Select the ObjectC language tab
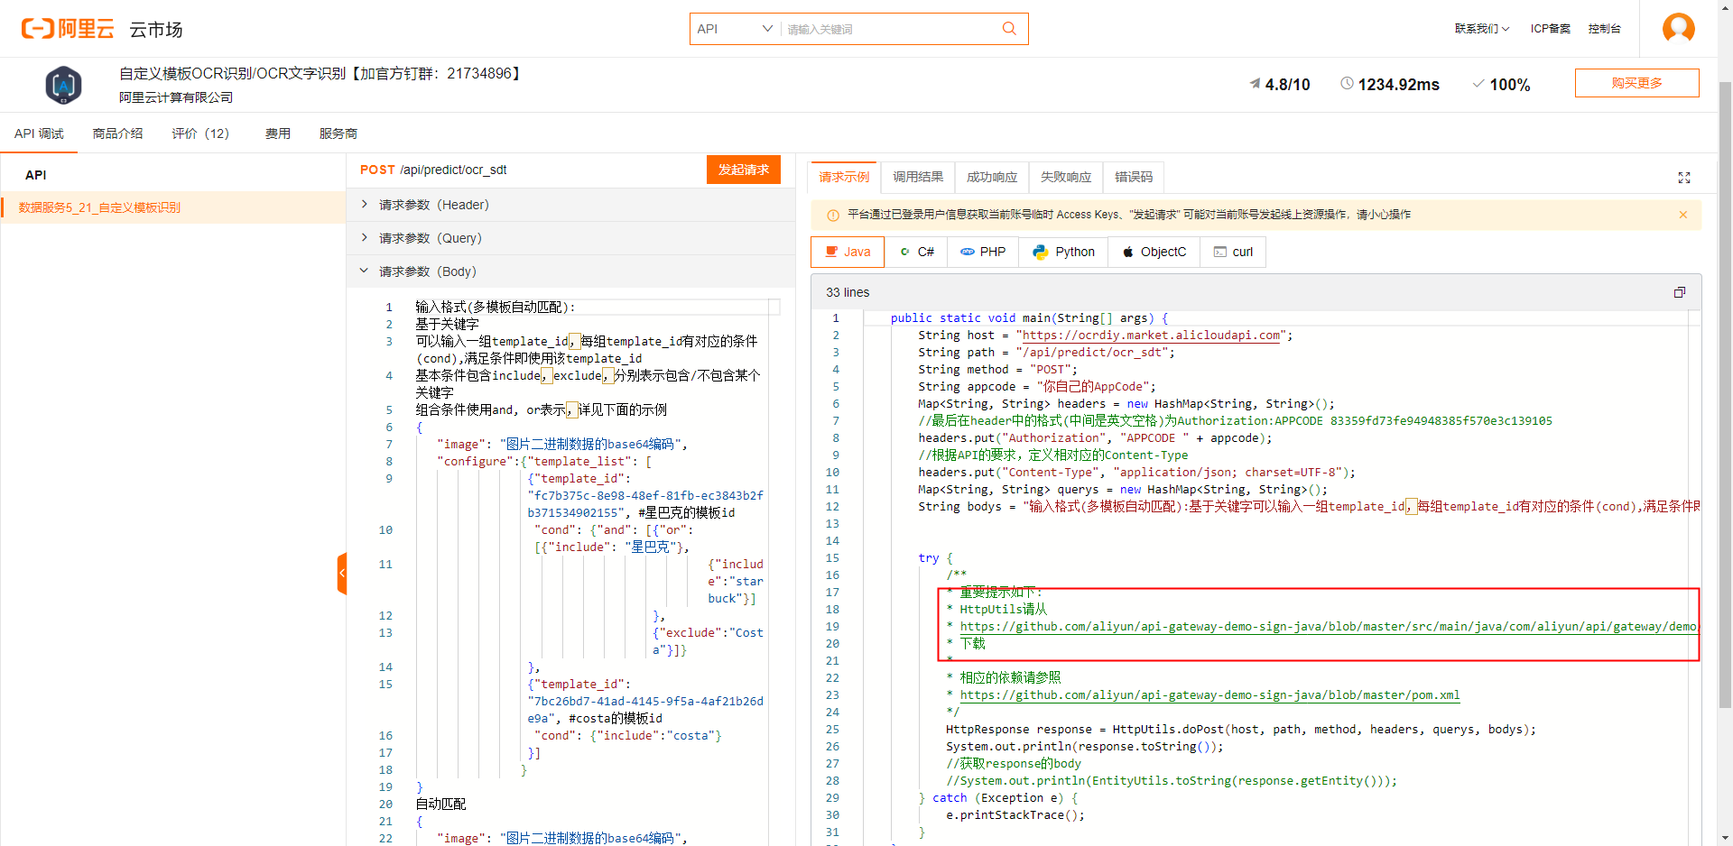The image size is (1733, 846). [1154, 252]
